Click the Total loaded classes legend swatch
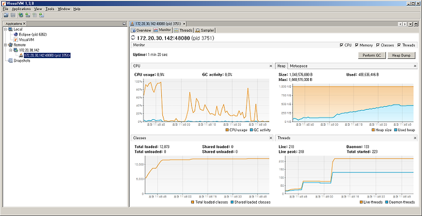The width and height of the screenshot is (422, 216). tap(193, 202)
